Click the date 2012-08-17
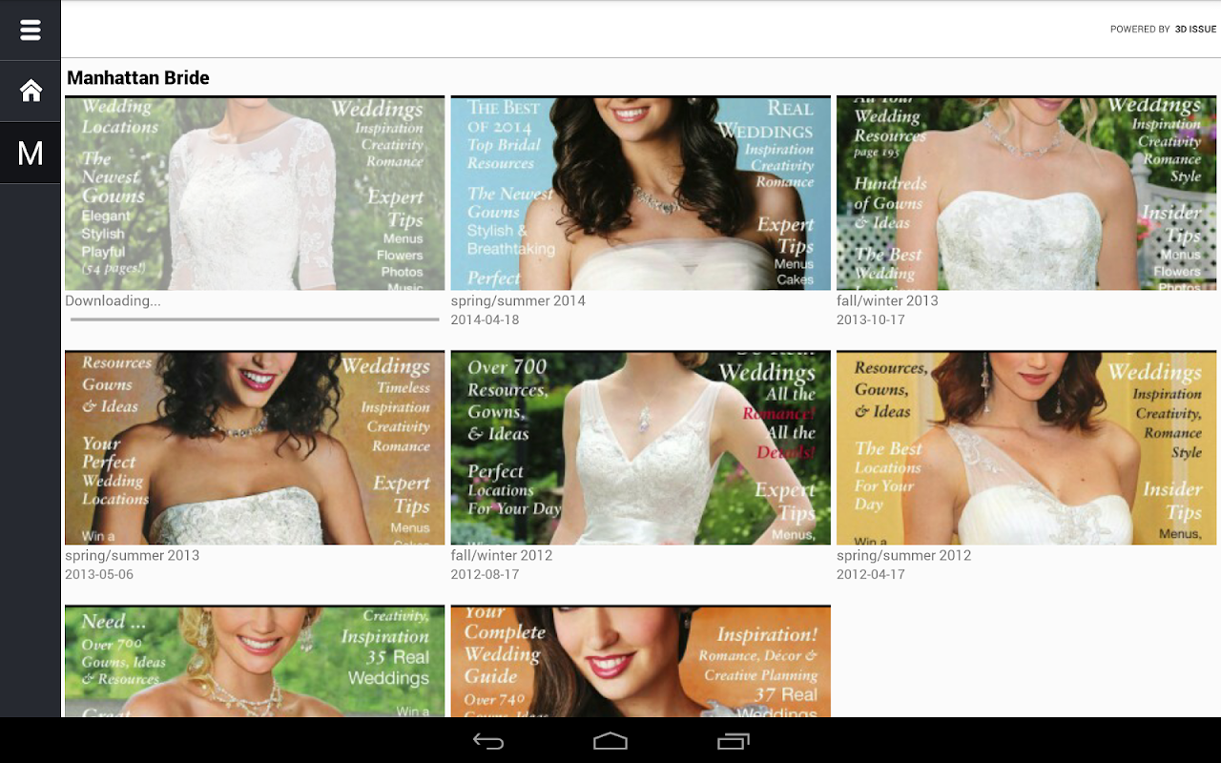This screenshot has width=1221, height=763. pos(486,575)
